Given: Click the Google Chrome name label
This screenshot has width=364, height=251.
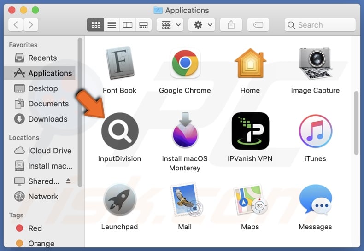Looking at the screenshot, I should click(185, 90).
